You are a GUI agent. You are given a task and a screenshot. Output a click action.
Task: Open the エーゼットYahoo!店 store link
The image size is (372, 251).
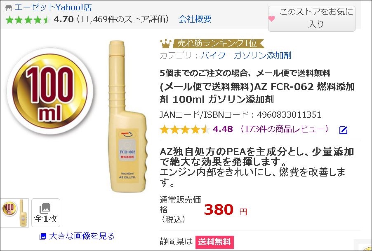[53, 7]
